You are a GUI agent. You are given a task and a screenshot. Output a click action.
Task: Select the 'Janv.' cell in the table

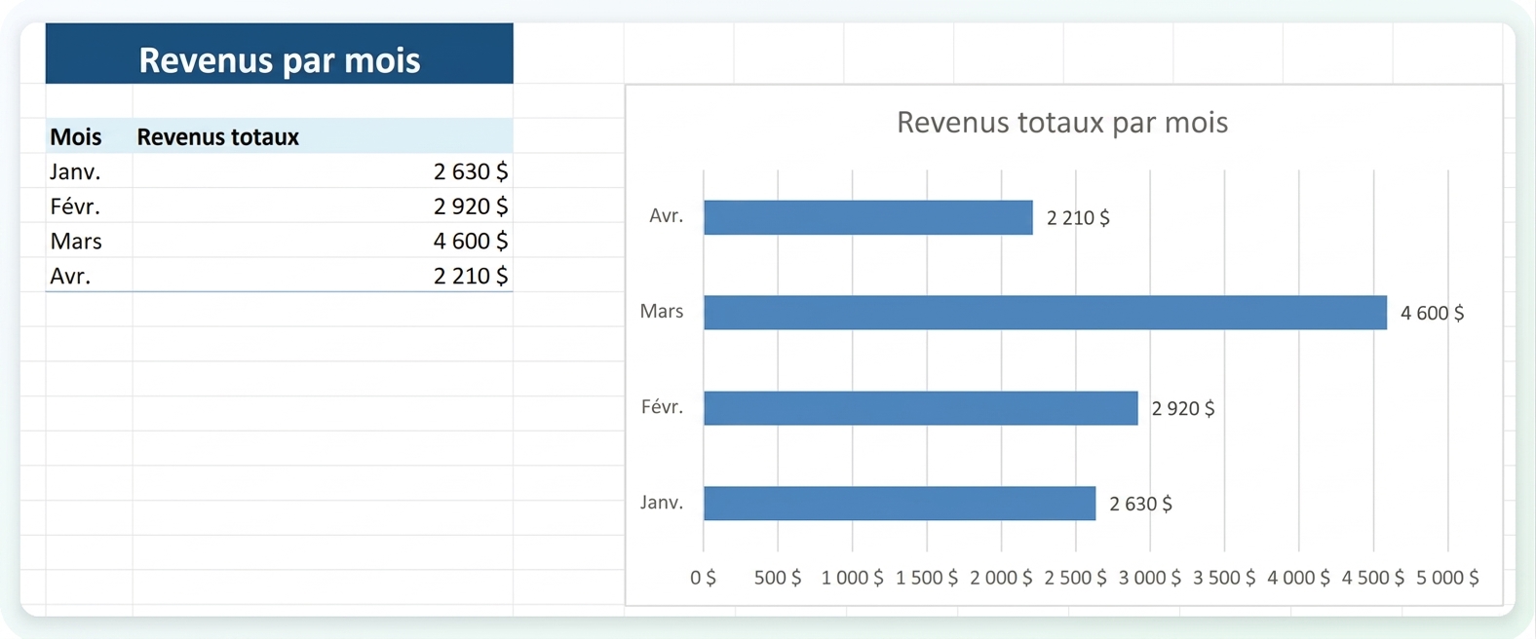coord(89,171)
